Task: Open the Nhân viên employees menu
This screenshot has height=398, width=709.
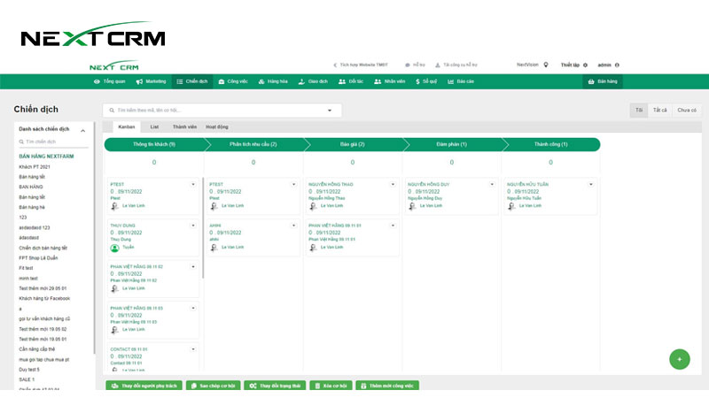Action: click(x=389, y=81)
